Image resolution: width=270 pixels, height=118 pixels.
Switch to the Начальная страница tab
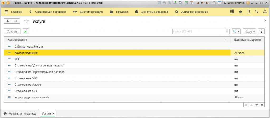coord(20,114)
